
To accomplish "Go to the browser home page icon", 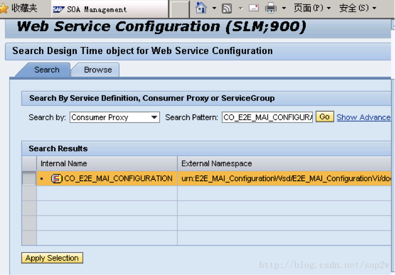I will click(x=201, y=8).
